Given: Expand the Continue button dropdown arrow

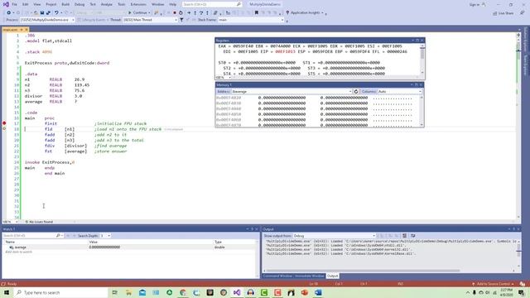Looking at the screenshot, I should pos(149,12).
